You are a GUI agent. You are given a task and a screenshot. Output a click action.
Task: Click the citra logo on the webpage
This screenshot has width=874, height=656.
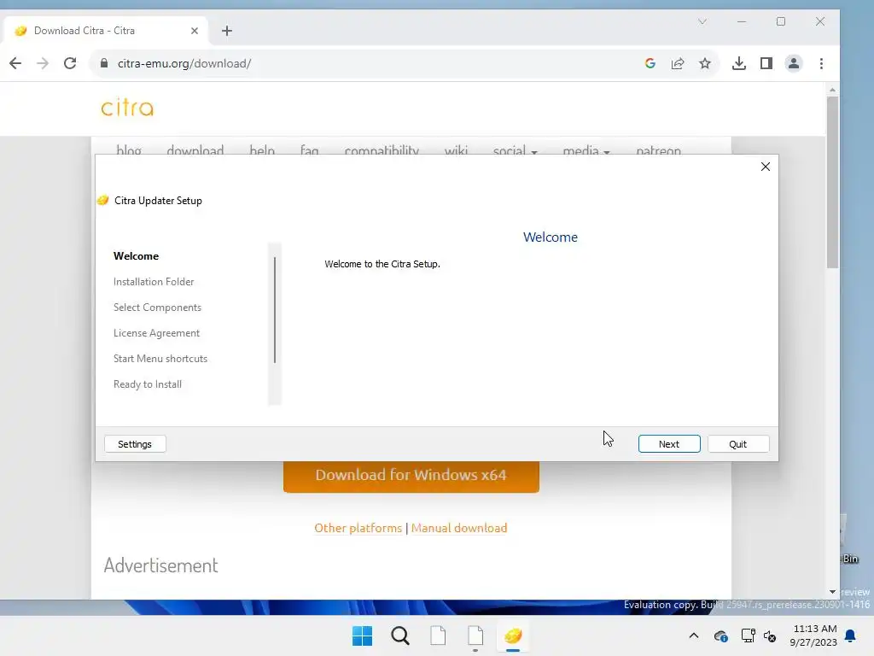point(127,108)
